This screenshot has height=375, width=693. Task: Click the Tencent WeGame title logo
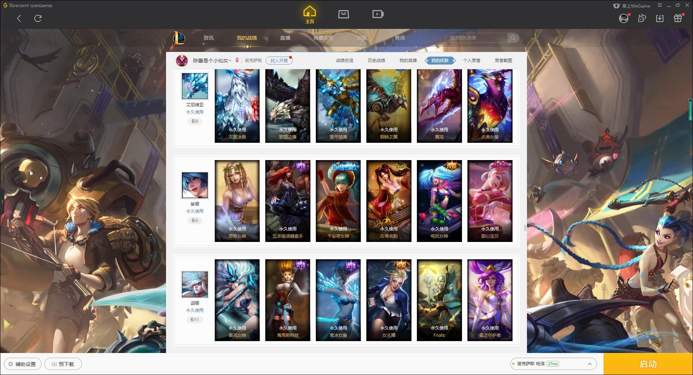[28, 5]
